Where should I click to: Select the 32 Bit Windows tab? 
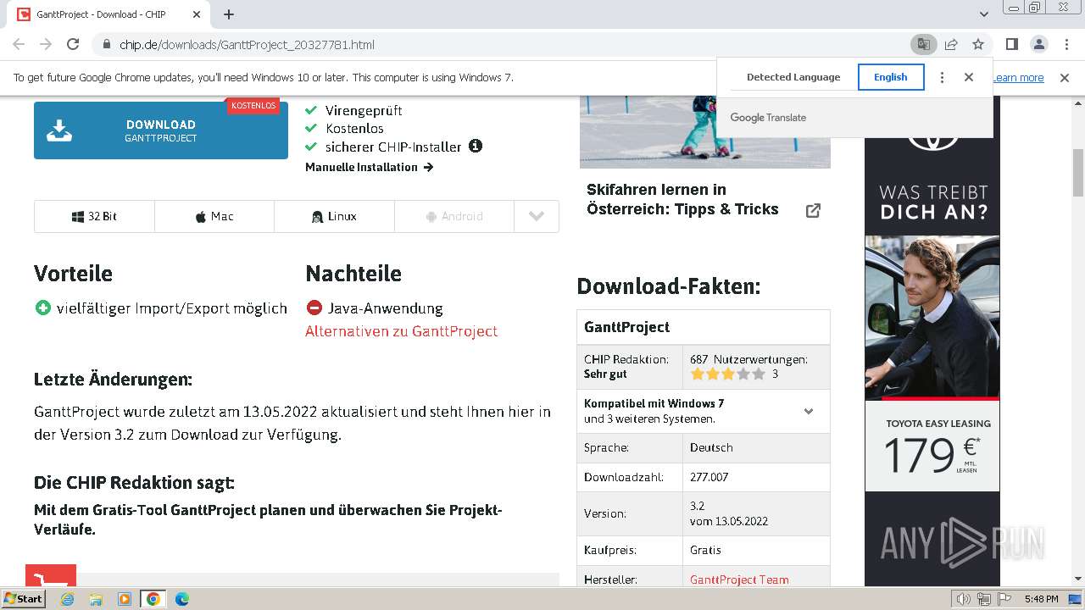(x=94, y=216)
